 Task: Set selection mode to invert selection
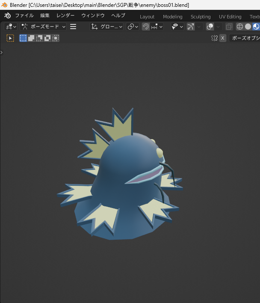coord(47,38)
